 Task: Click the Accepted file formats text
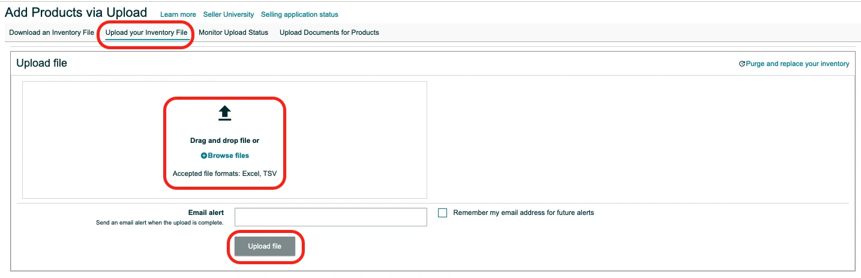224,174
